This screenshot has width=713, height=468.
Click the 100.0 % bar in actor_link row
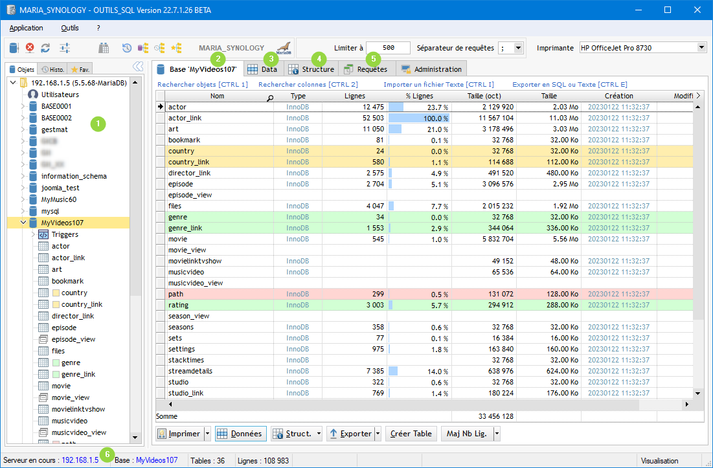pyautogui.click(x=419, y=118)
